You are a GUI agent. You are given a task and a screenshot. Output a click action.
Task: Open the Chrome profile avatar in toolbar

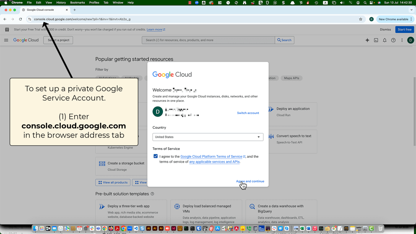tap(371, 19)
